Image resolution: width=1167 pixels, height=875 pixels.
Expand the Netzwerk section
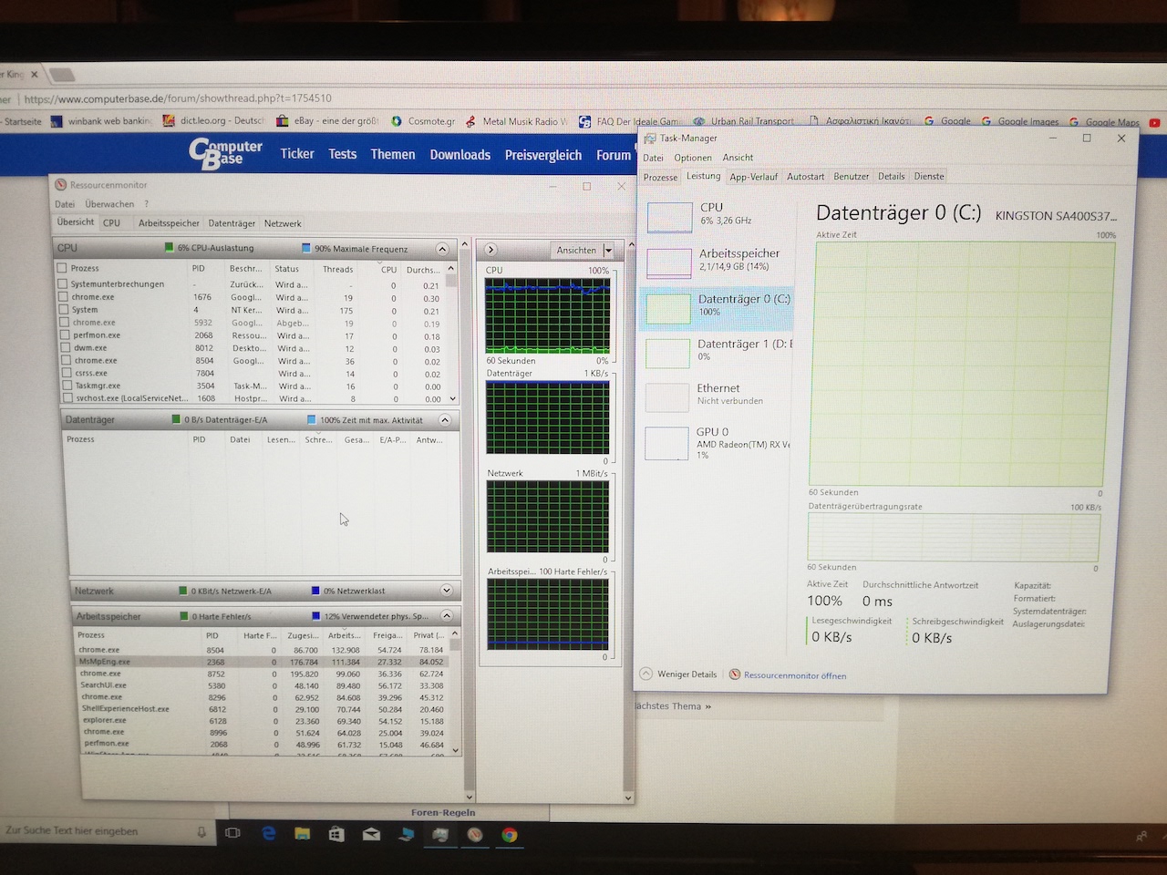pyautogui.click(x=447, y=591)
